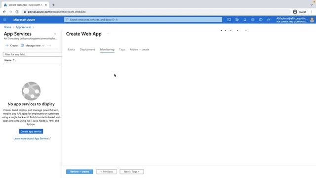Open the Manage view dropdown
Viewport: 316px width, 178px height.
[x=33, y=45]
